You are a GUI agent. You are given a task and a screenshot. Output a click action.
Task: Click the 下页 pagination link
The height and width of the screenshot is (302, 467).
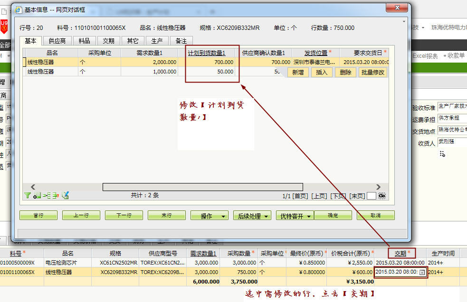[x=338, y=196]
